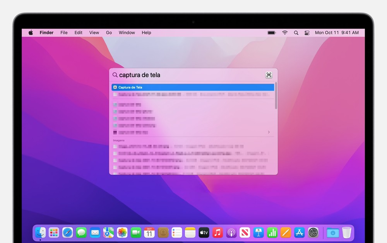The height and width of the screenshot is (243, 387).
Task: Click the Wi-Fi status icon
Action: (285, 33)
